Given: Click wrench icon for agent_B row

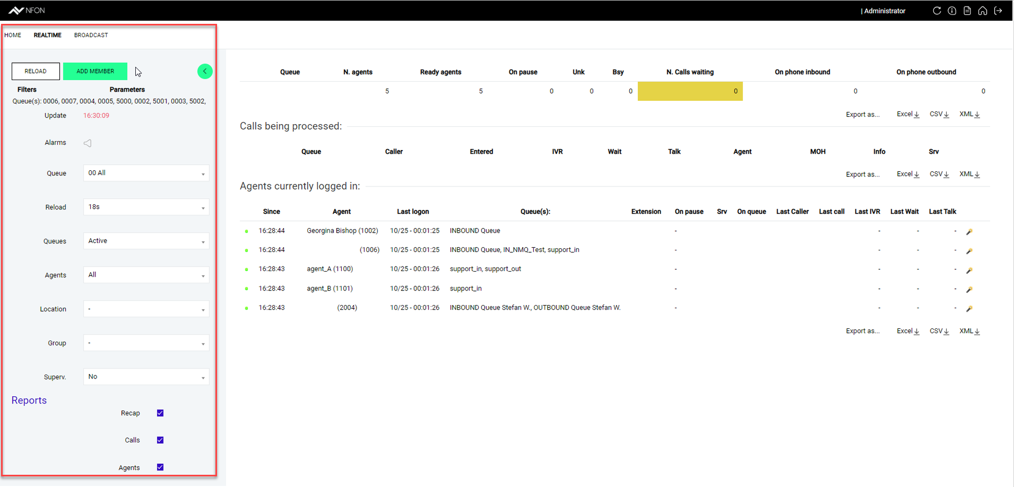Looking at the screenshot, I should [x=969, y=289].
